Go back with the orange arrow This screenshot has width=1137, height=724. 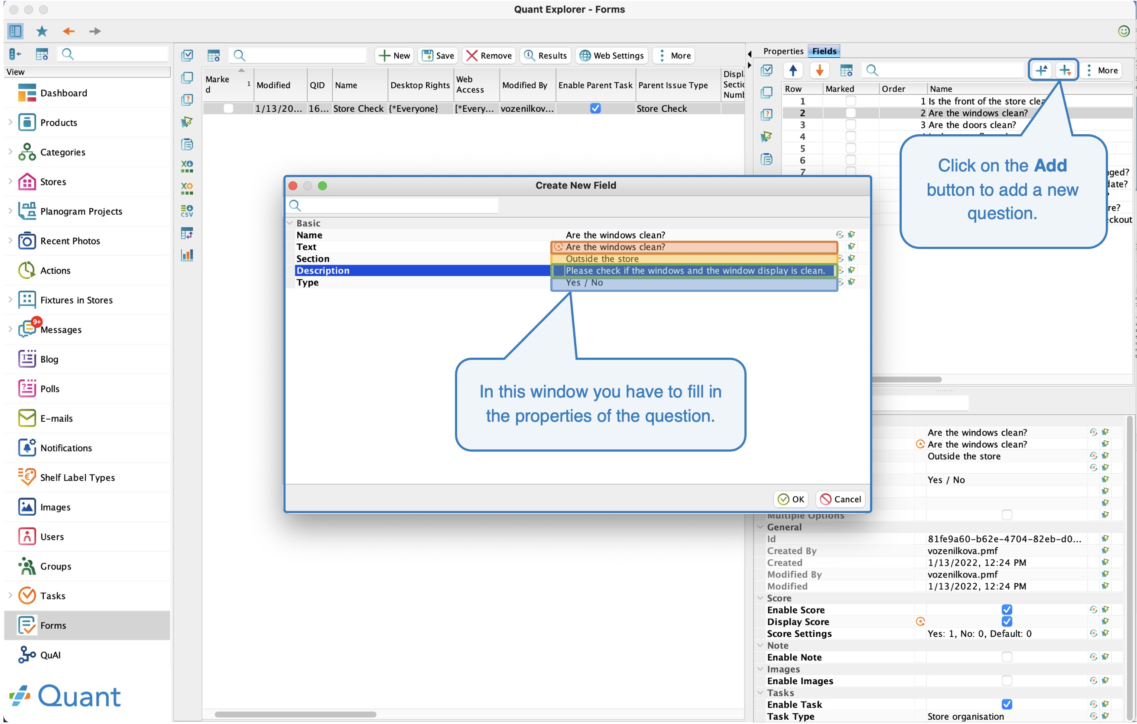click(69, 31)
